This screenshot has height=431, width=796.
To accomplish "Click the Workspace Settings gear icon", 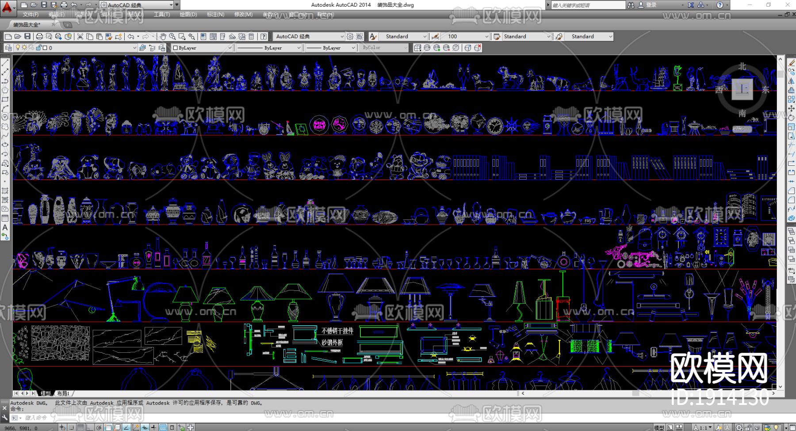I will pyautogui.click(x=350, y=36).
